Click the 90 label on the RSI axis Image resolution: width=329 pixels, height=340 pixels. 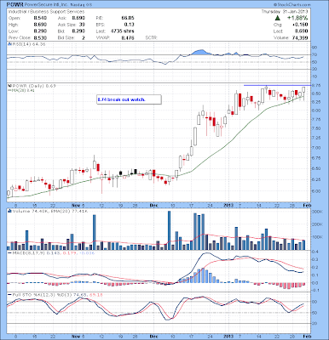click(314, 48)
